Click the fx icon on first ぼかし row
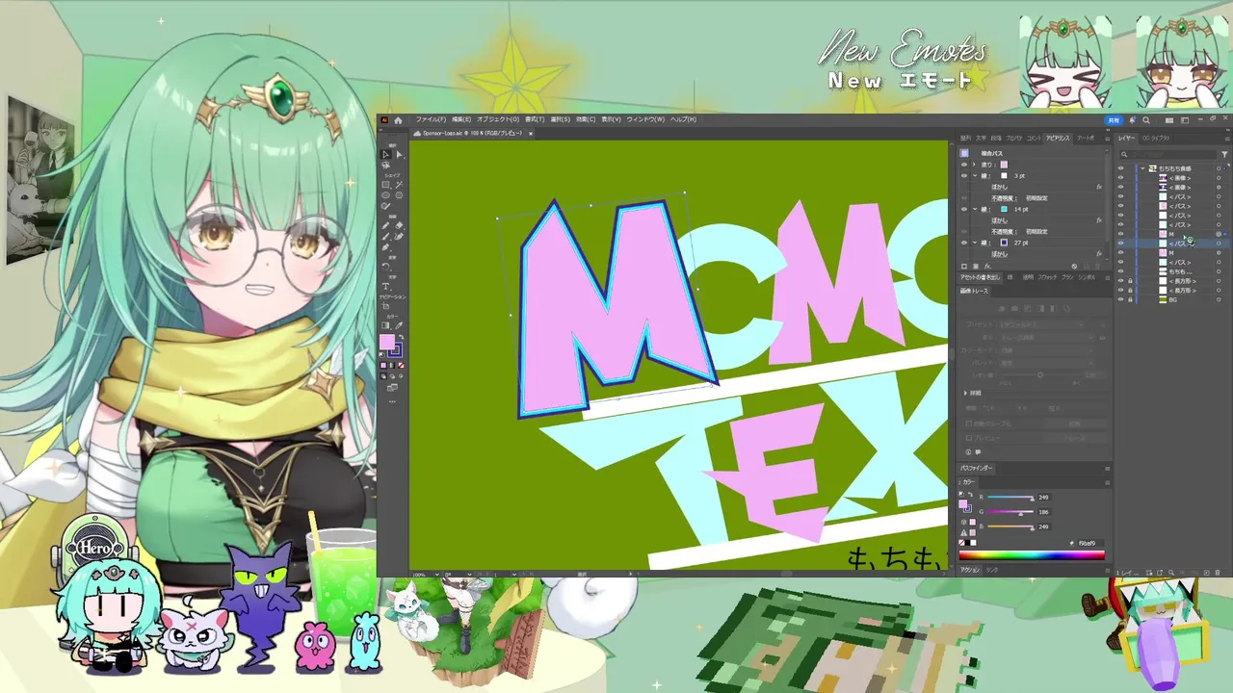 tap(1099, 187)
